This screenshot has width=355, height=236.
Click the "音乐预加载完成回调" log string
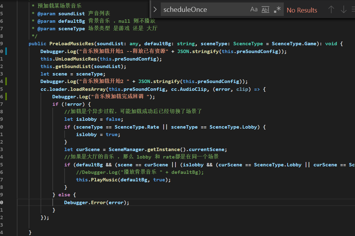tap(120, 97)
